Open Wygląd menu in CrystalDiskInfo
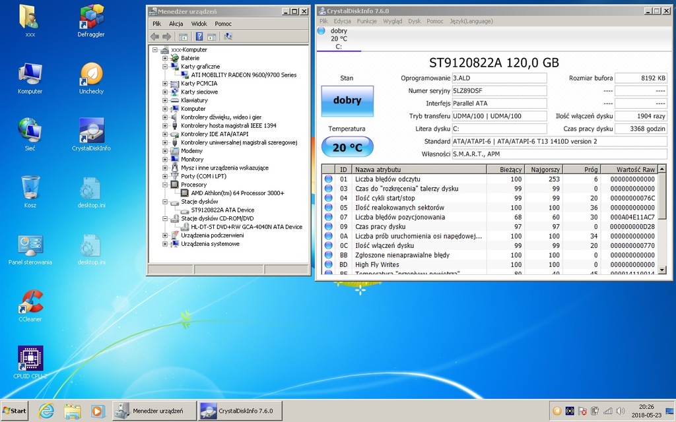This screenshot has width=676, height=422. pyautogui.click(x=393, y=21)
